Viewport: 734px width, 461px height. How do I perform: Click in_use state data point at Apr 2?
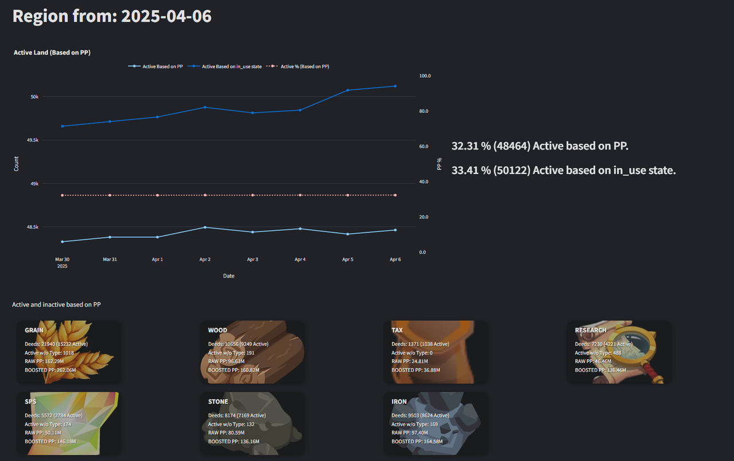(205, 107)
